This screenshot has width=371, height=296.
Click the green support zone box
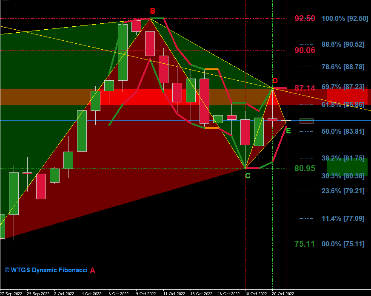[x=347, y=167]
